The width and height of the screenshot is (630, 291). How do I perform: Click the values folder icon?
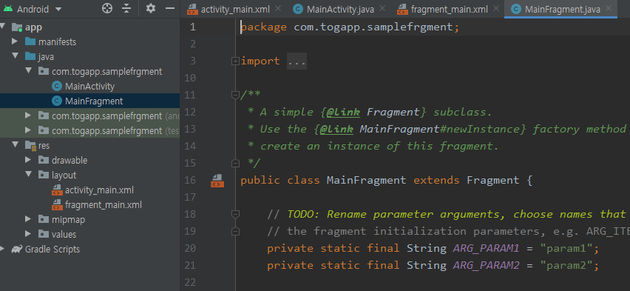coord(44,234)
